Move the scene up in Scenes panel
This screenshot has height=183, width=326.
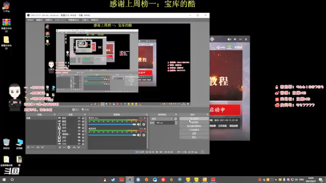tap(38, 147)
